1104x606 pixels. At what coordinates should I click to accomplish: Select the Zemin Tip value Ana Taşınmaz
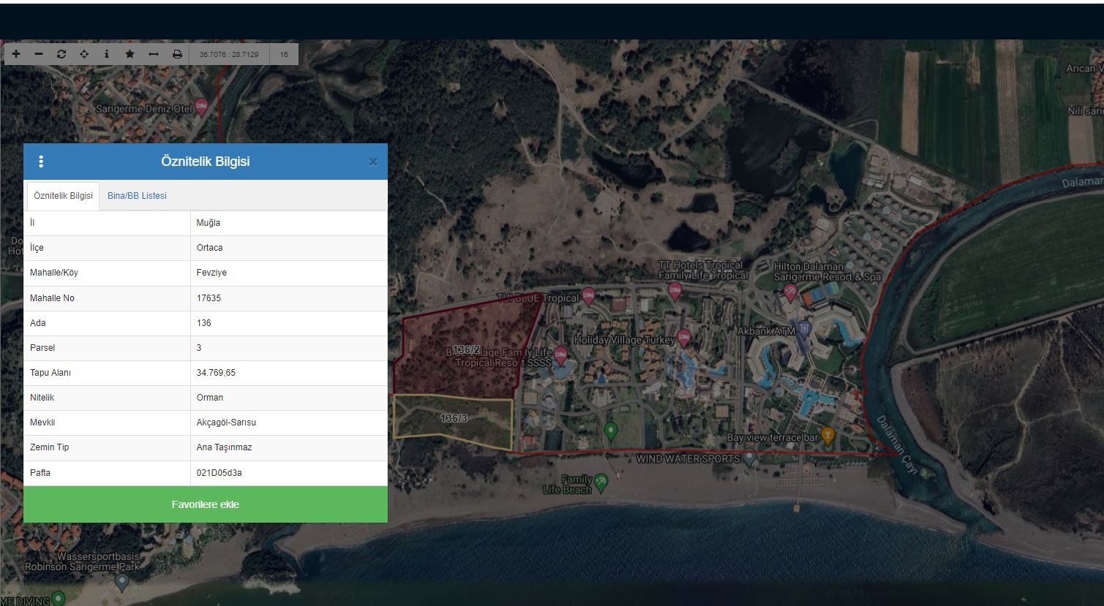(x=224, y=447)
